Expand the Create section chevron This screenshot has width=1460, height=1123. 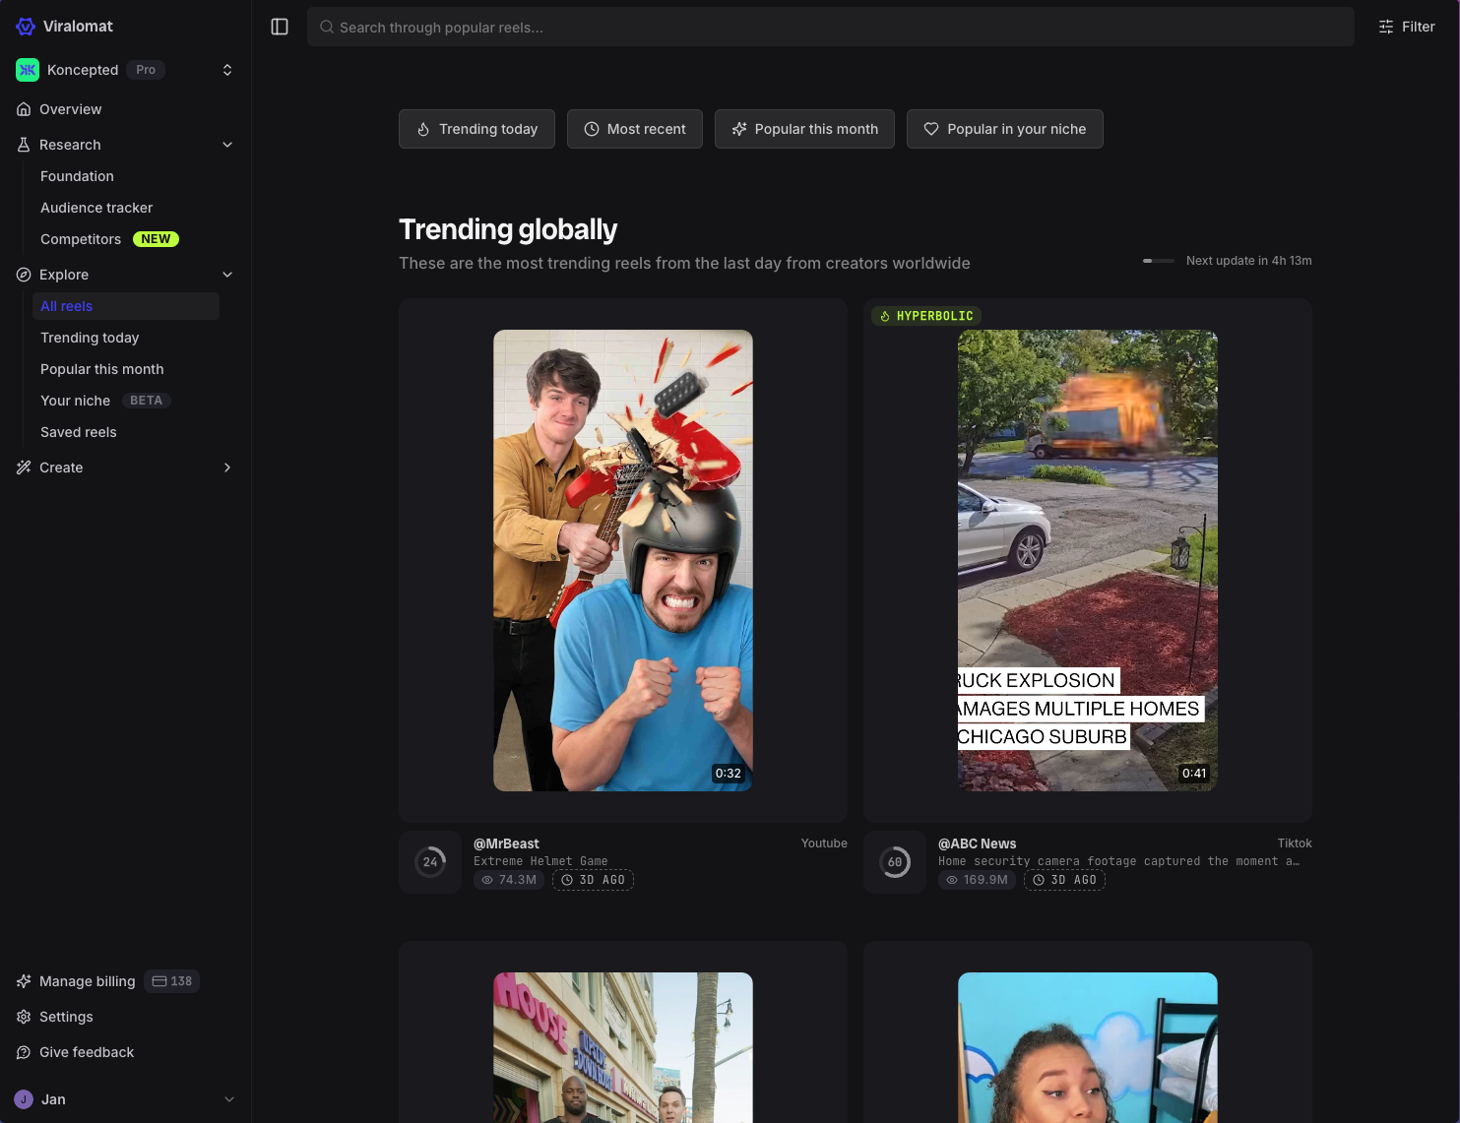(227, 468)
